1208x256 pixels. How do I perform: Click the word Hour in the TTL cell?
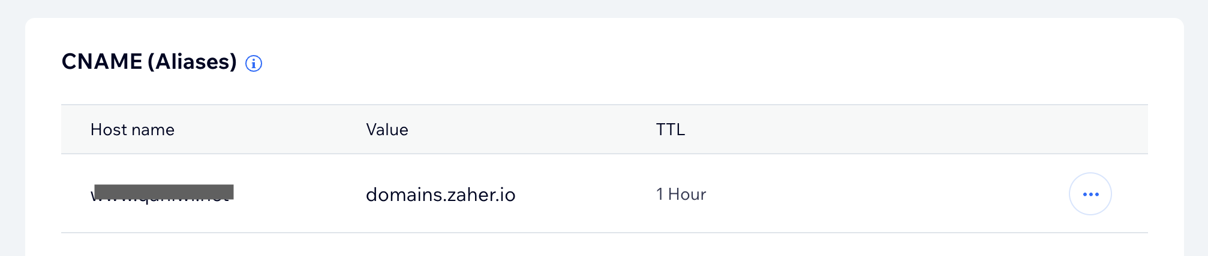(x=687, y=194)
